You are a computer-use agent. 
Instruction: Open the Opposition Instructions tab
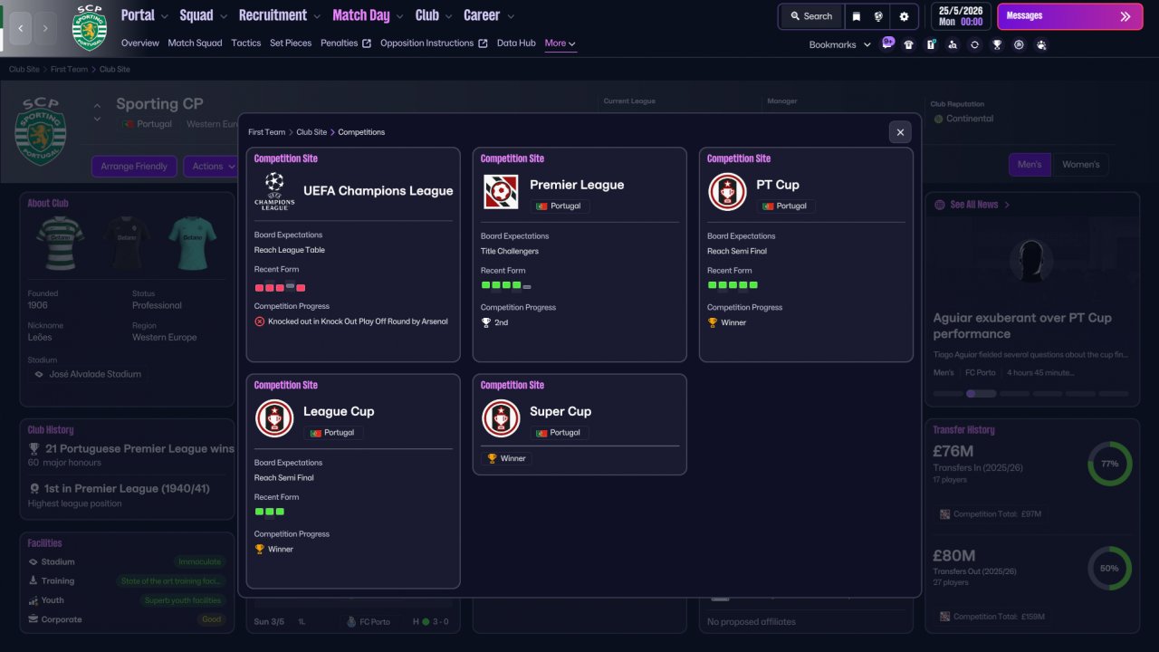click(x=434, y=43)
